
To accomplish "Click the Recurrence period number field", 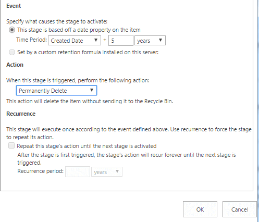I will (x=78, y=172).
